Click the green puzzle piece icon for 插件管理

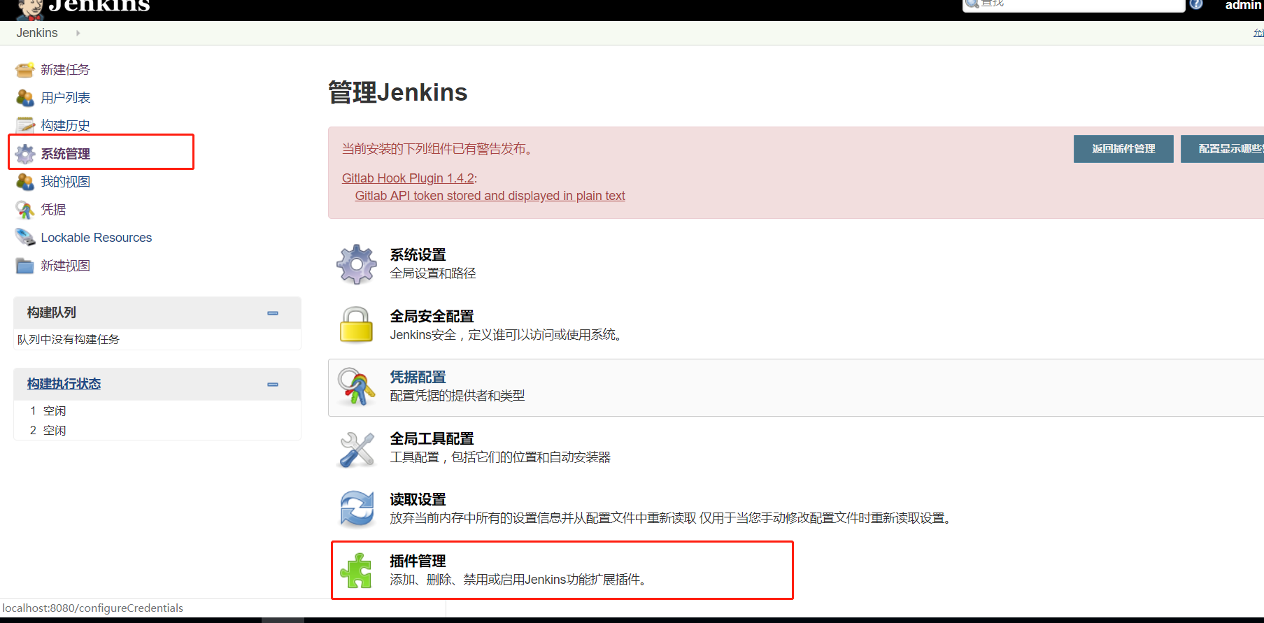[x=357, y=570]
